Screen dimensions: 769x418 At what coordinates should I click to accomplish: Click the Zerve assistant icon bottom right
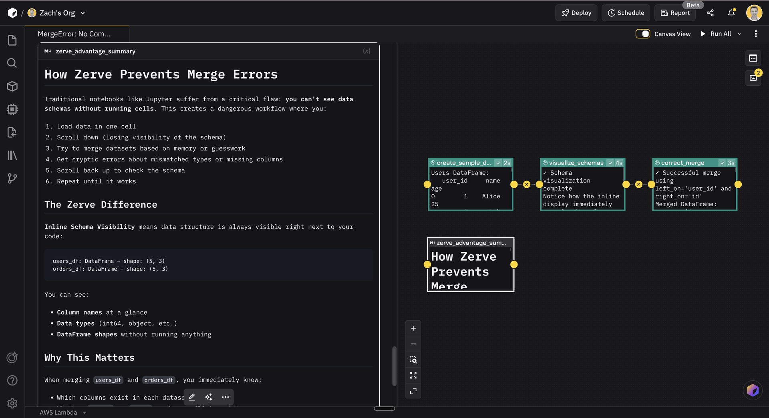pyautogui.click(x=753, y=390)
